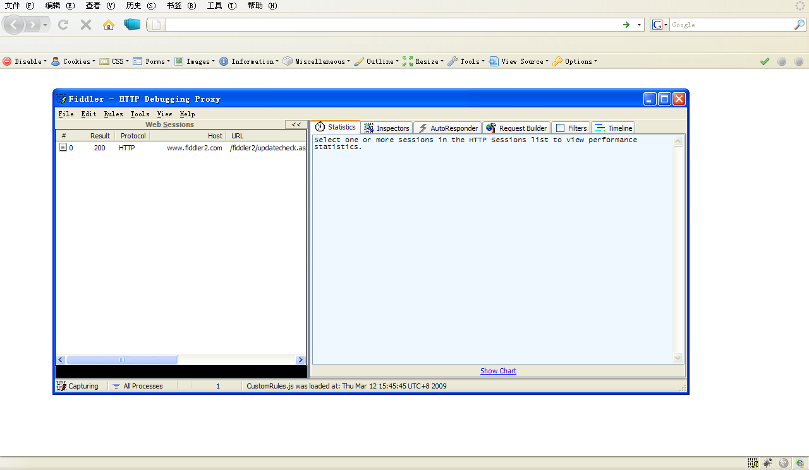The width and height of the screenshot is (809, 470).
Task: Open Fiddler's Edit menu
Action: (88, 114)
